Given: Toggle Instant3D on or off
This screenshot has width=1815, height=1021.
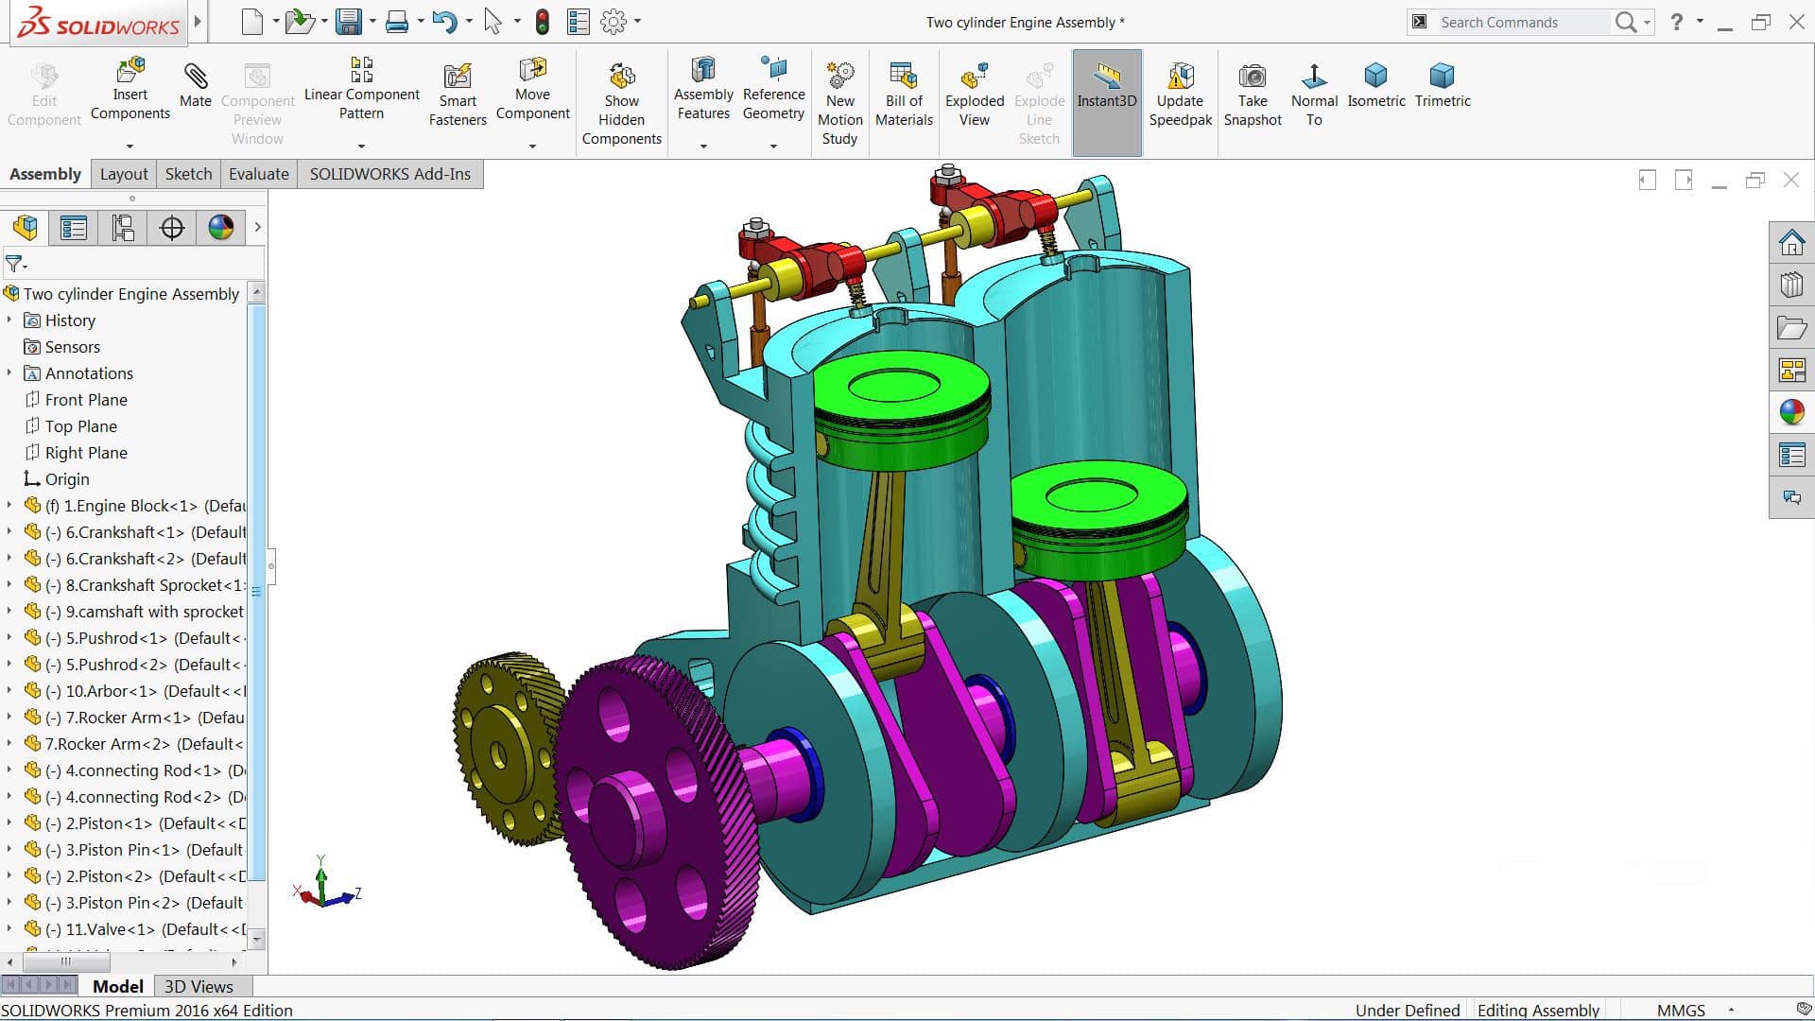Looking at the screenshot, I should [1107, 102].
